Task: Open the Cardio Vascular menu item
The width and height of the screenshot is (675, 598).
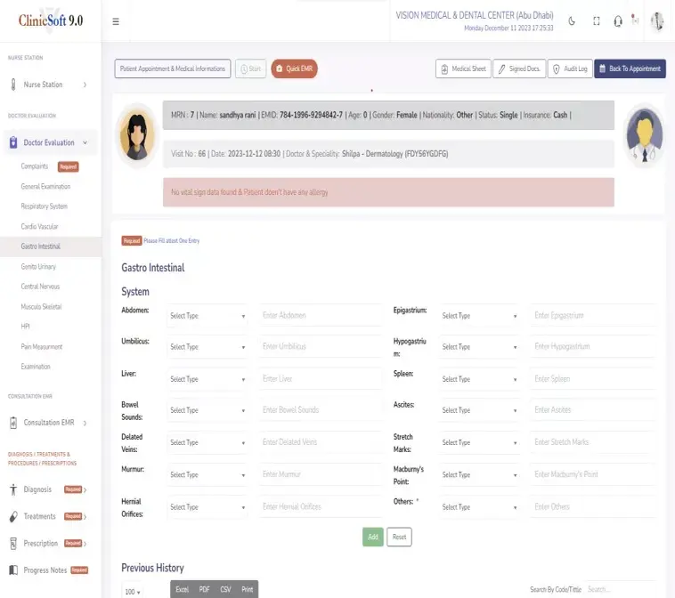Action: (39, 226)
